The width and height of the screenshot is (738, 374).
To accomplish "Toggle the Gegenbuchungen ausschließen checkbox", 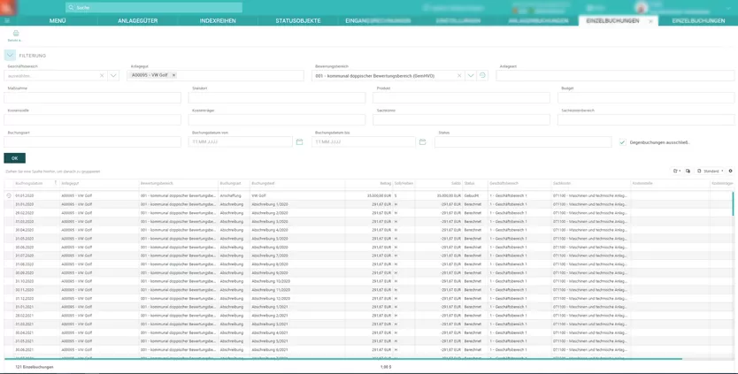I will [623, 142].
